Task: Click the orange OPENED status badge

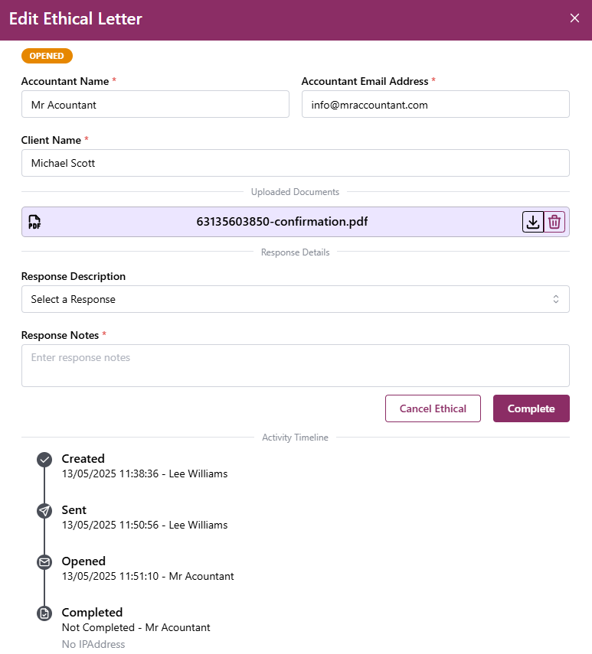Action: [47, 56]
